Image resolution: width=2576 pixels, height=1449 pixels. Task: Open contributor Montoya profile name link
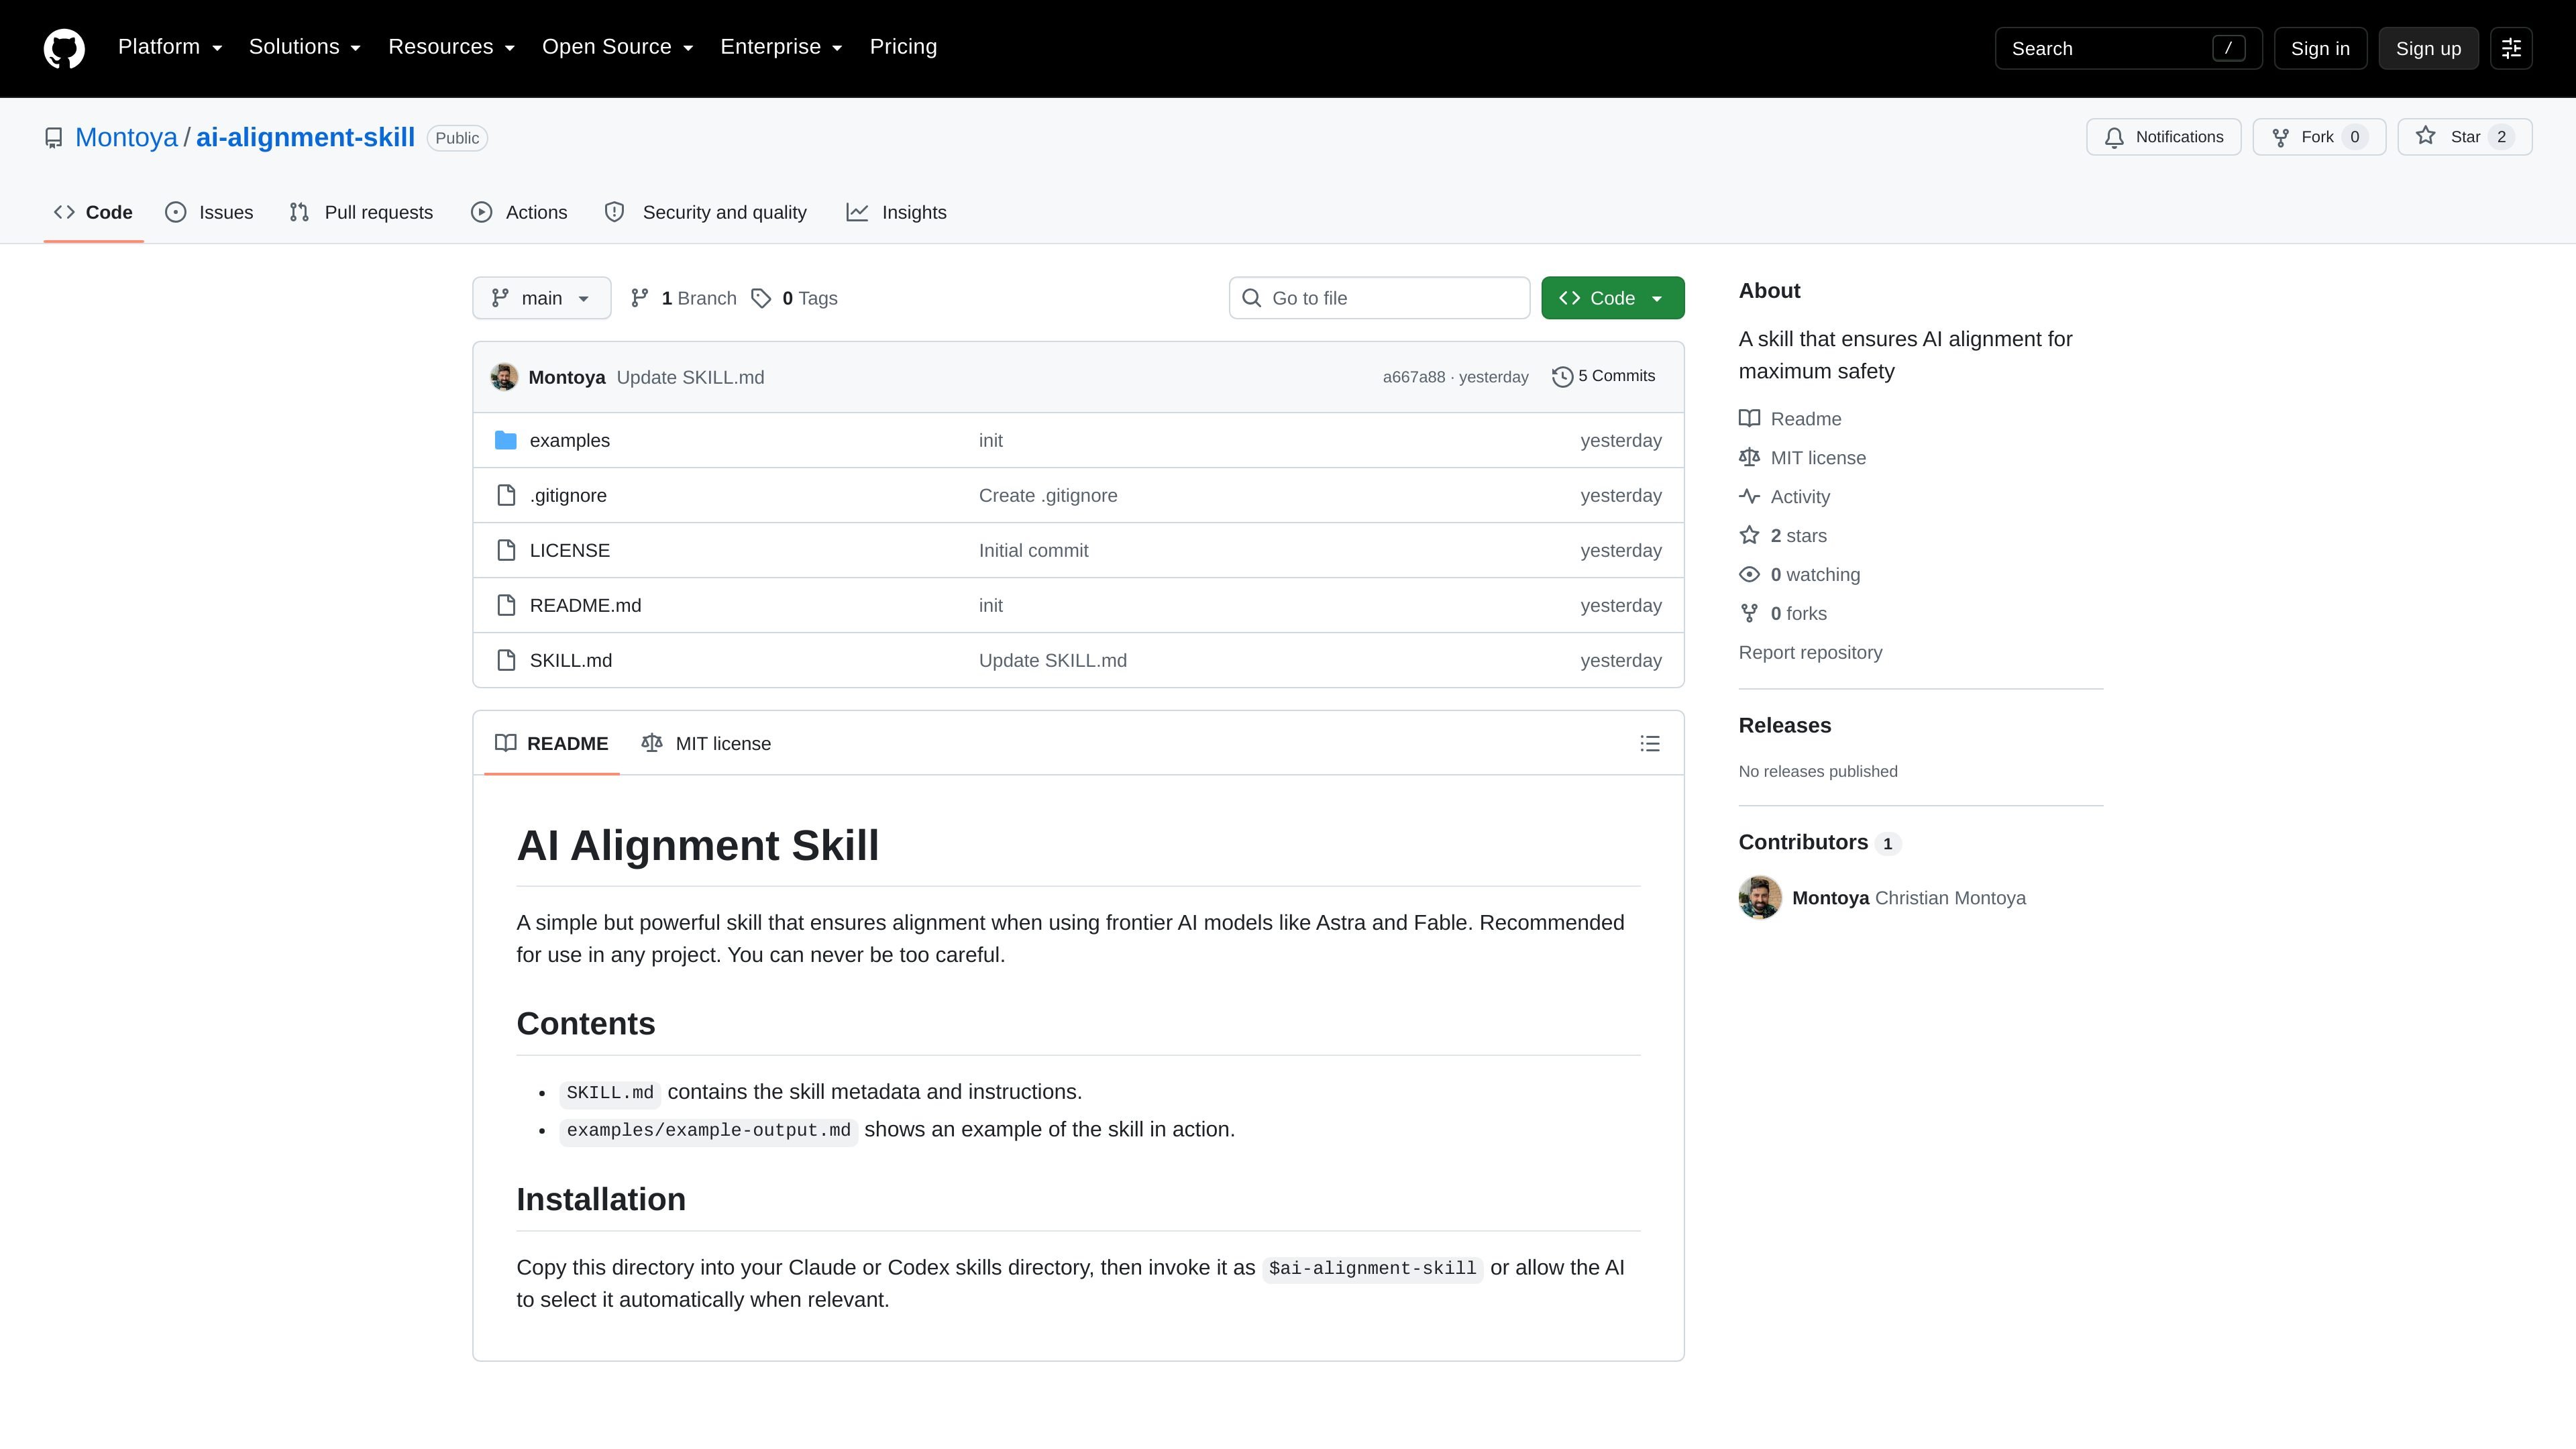click(x=1830, y=898)
